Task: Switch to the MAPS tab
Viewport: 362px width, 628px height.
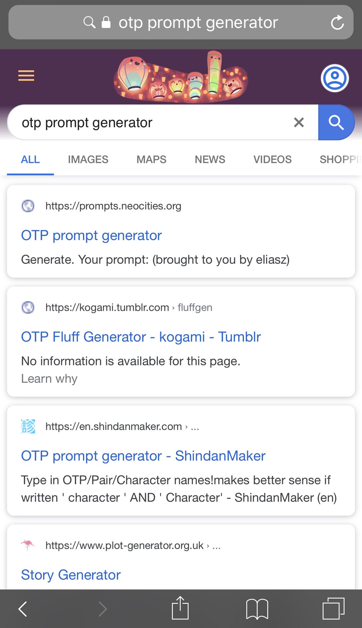Action: coord(152,159)
